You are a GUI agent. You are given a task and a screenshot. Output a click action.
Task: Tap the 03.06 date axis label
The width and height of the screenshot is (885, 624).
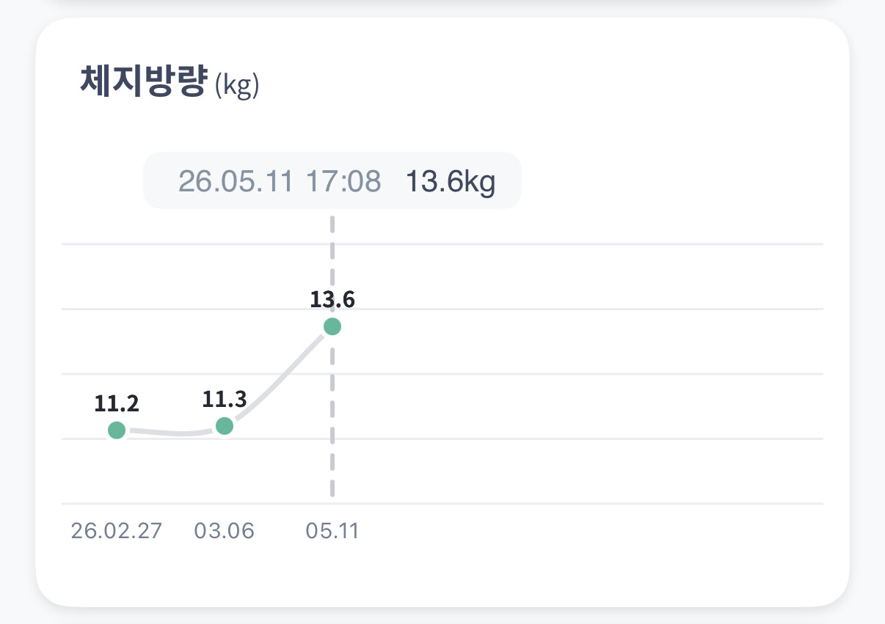click(225, 531)
